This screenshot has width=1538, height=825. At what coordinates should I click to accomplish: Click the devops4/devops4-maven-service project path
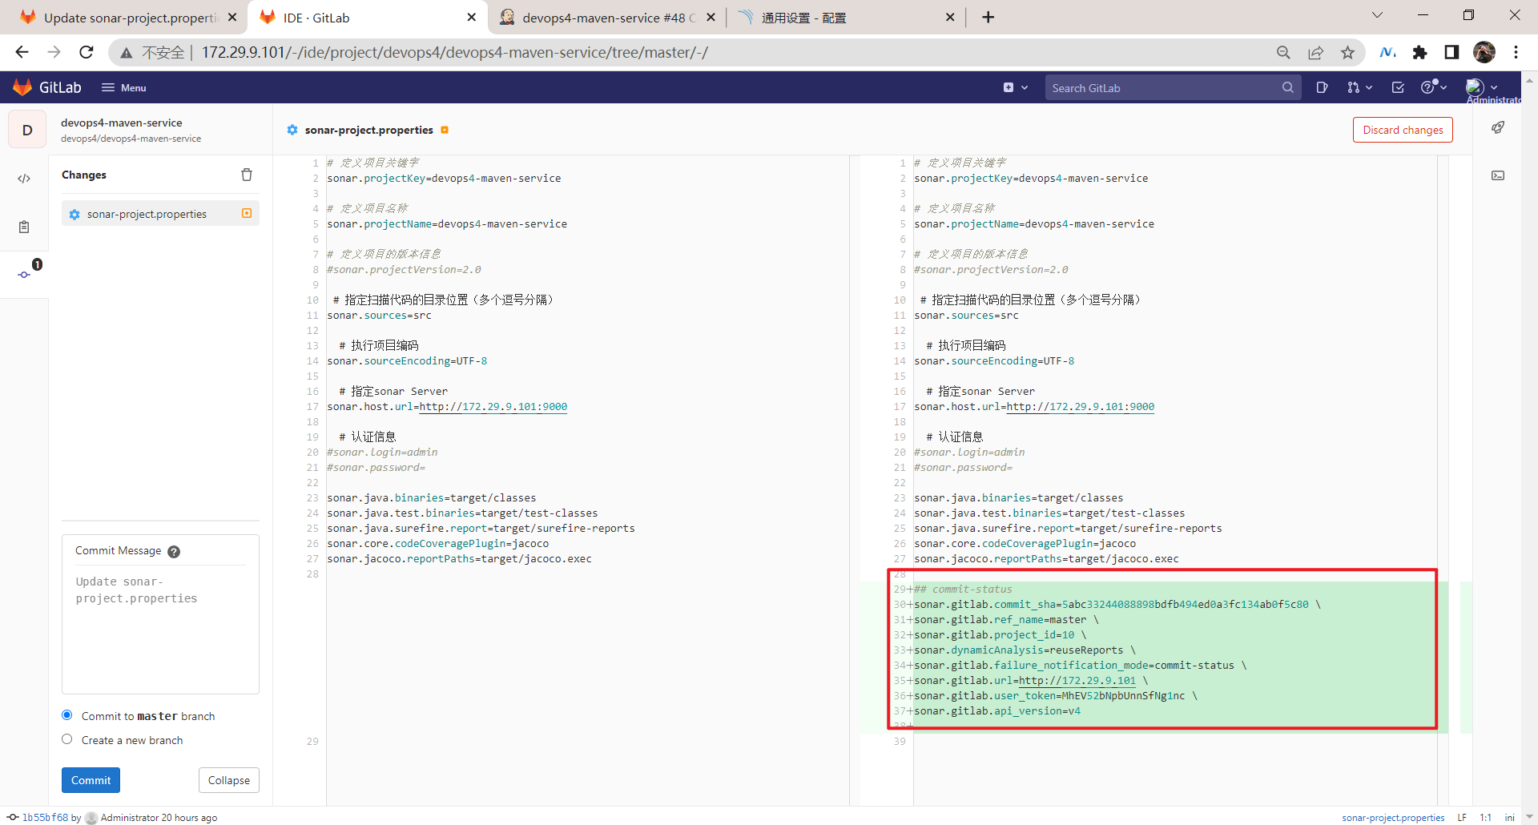tap(131, 139)
